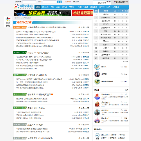Open the woman photo avatar profile
The image size is (141, 141).
(x=97, y=74)
